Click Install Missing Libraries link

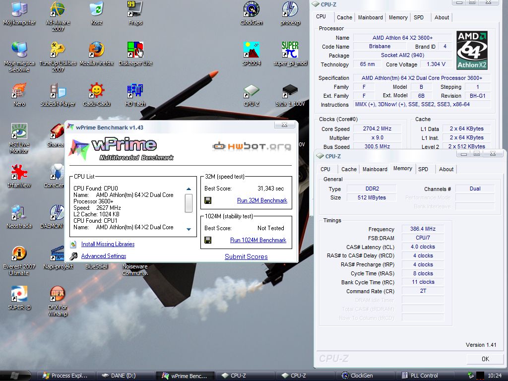click(x=108, y=244)
